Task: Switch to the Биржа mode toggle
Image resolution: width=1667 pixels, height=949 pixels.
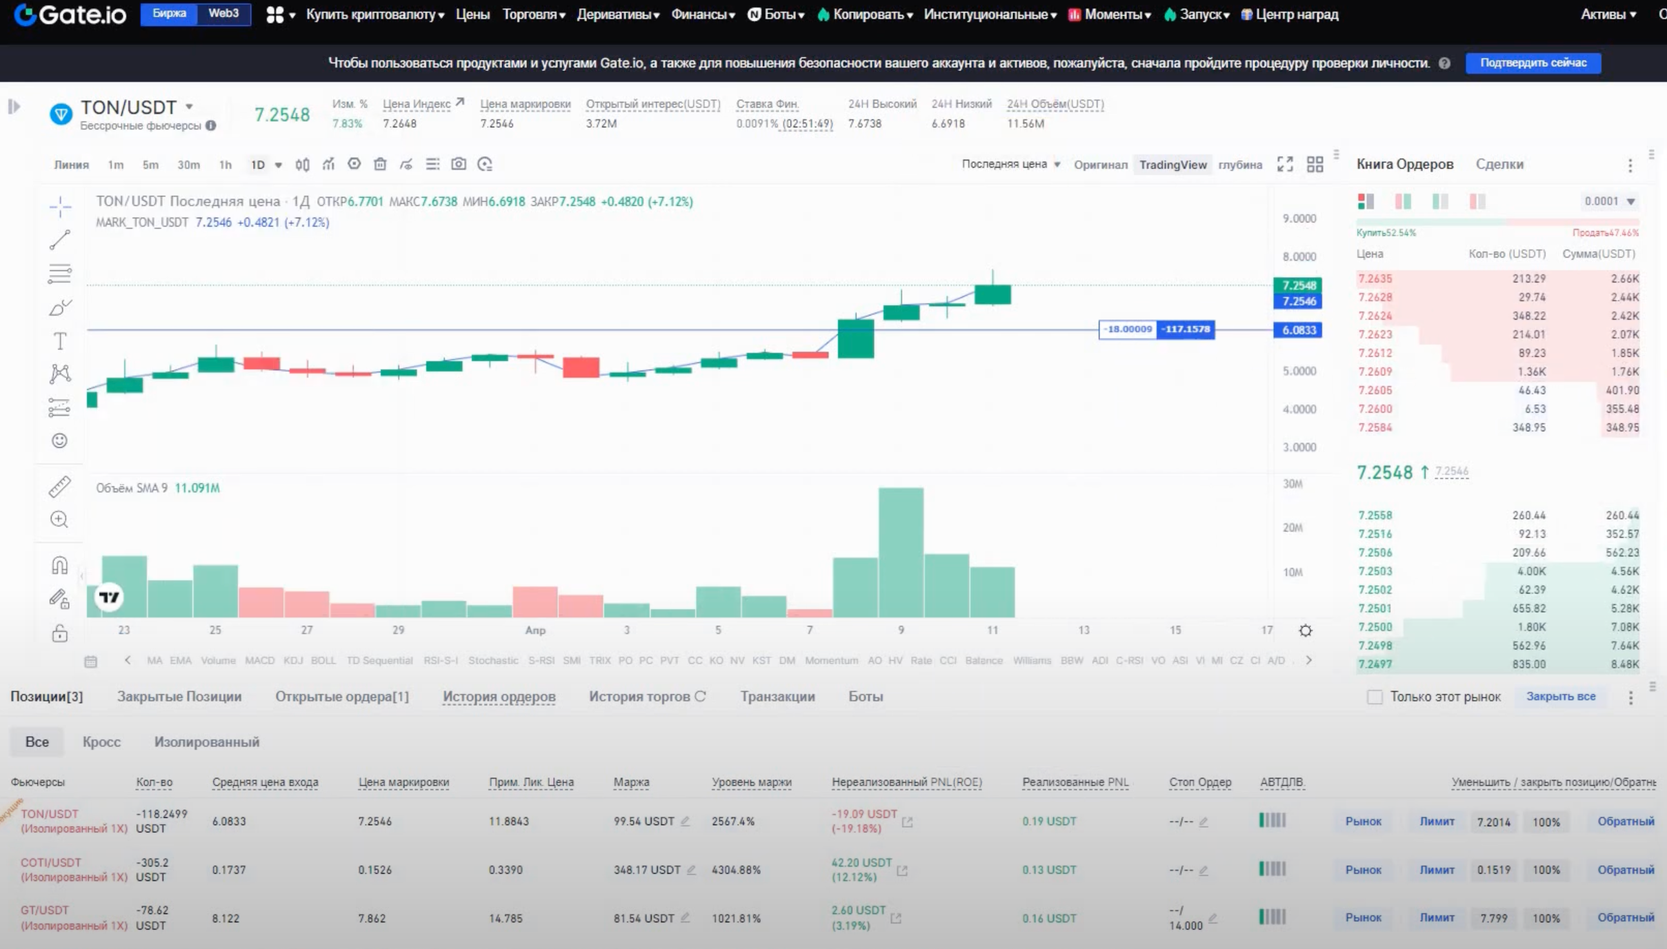Action: tap(170, 14)
